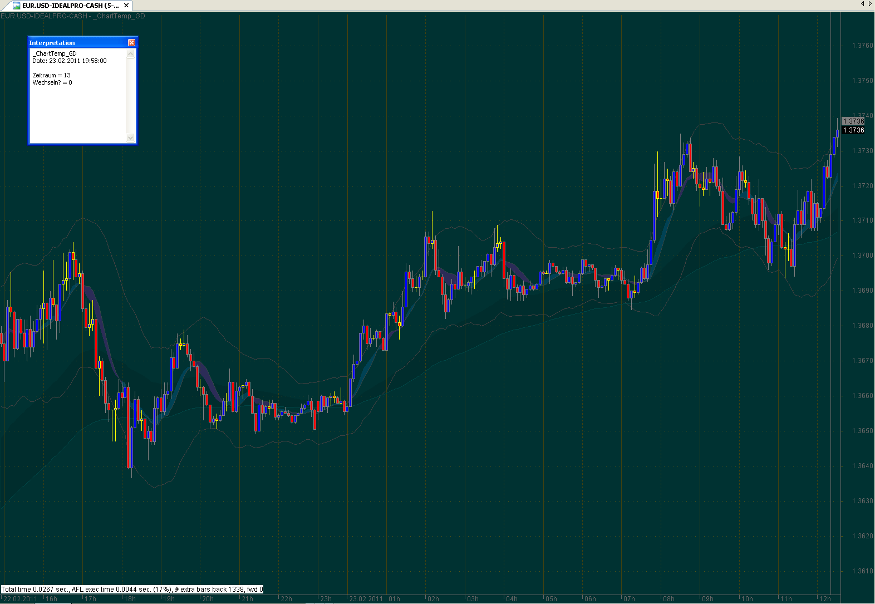
Task: Click the 17h label on the time axis
Action: [x=91, y=599]
